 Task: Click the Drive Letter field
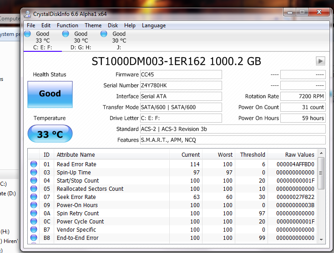pyautogui.click(x=181, y=118)
